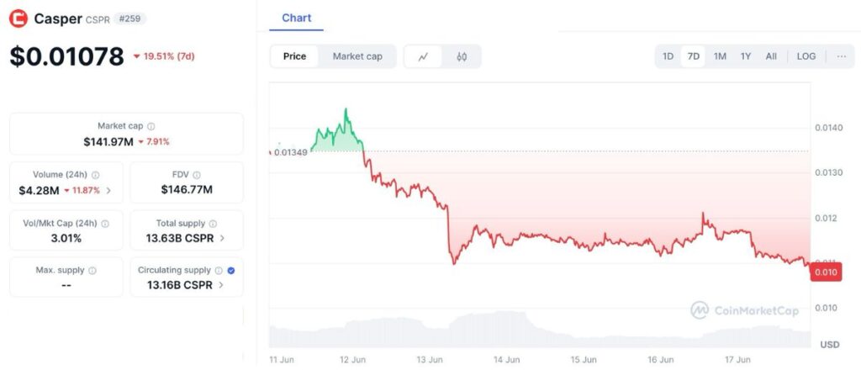Click the circulating supply verified badge
Screen dimensions: 861x370
[x=231, y=271]
